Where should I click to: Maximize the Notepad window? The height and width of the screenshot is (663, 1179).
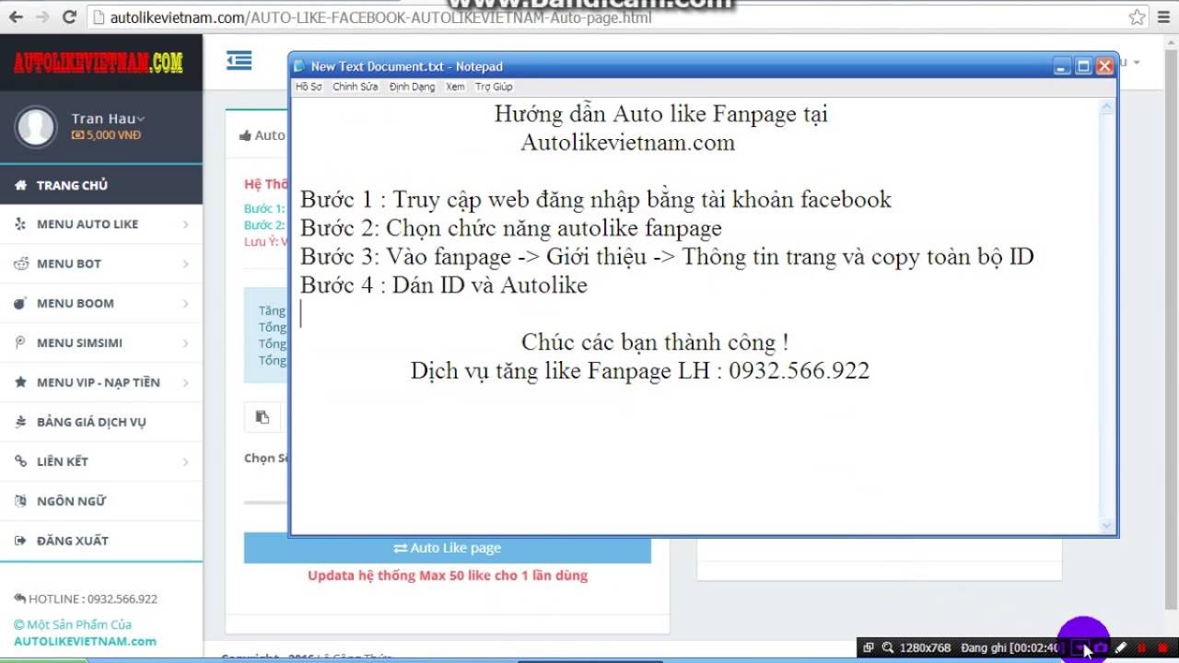click(x=1084, y=66)
